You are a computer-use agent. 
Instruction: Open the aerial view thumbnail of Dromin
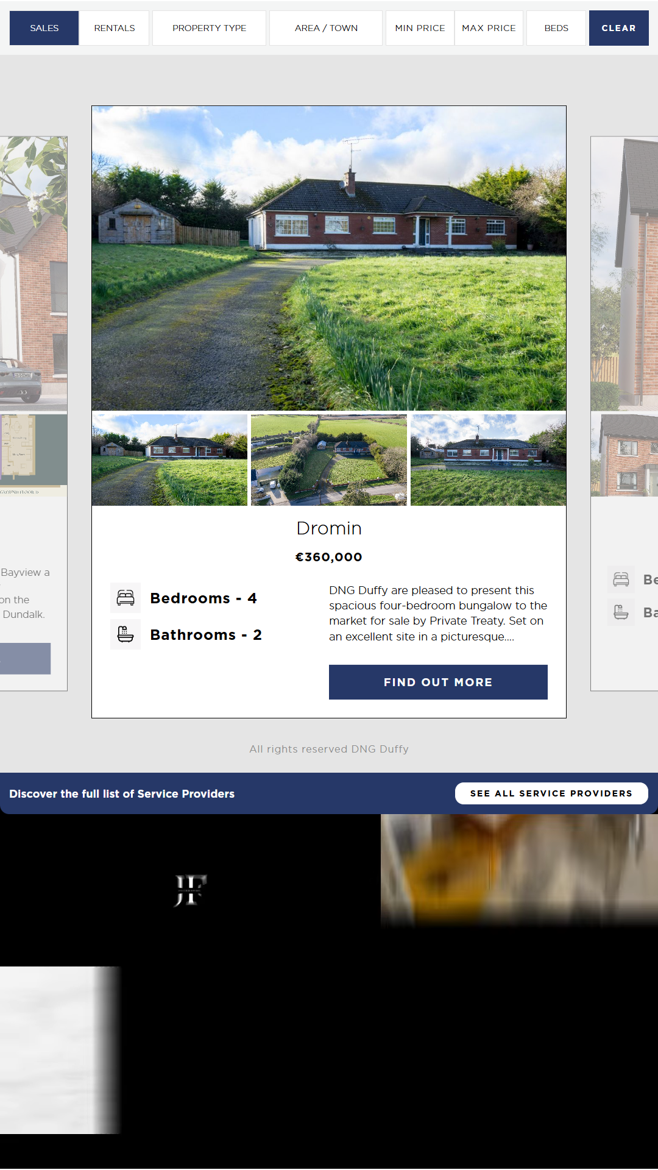[x=329, y=460]
